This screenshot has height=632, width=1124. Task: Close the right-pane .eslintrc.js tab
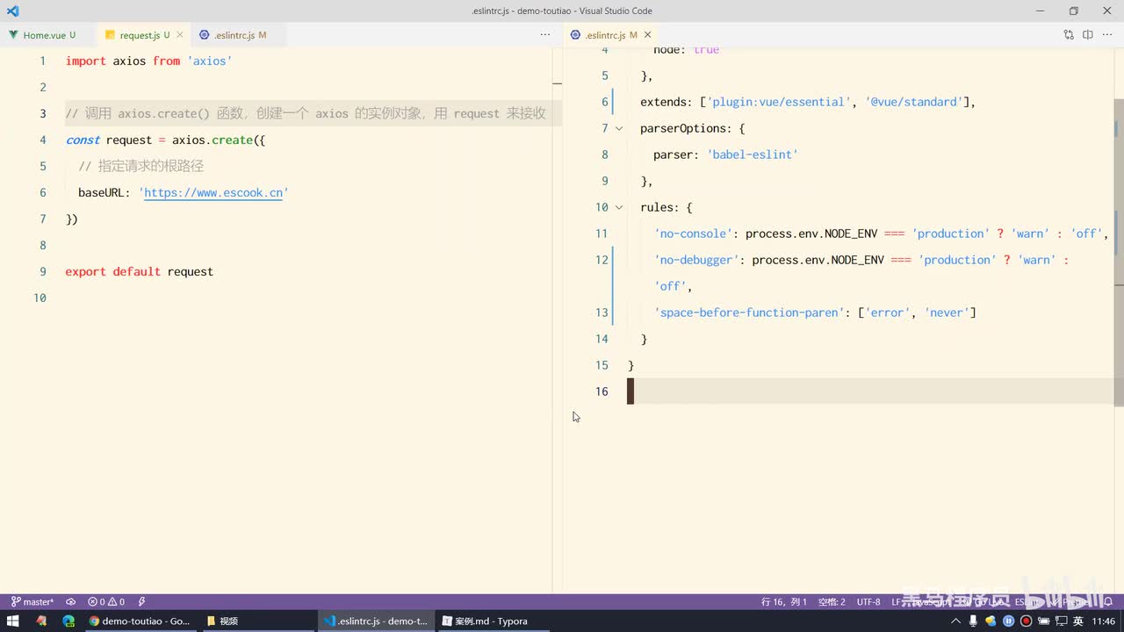click(x=648, y=35)
